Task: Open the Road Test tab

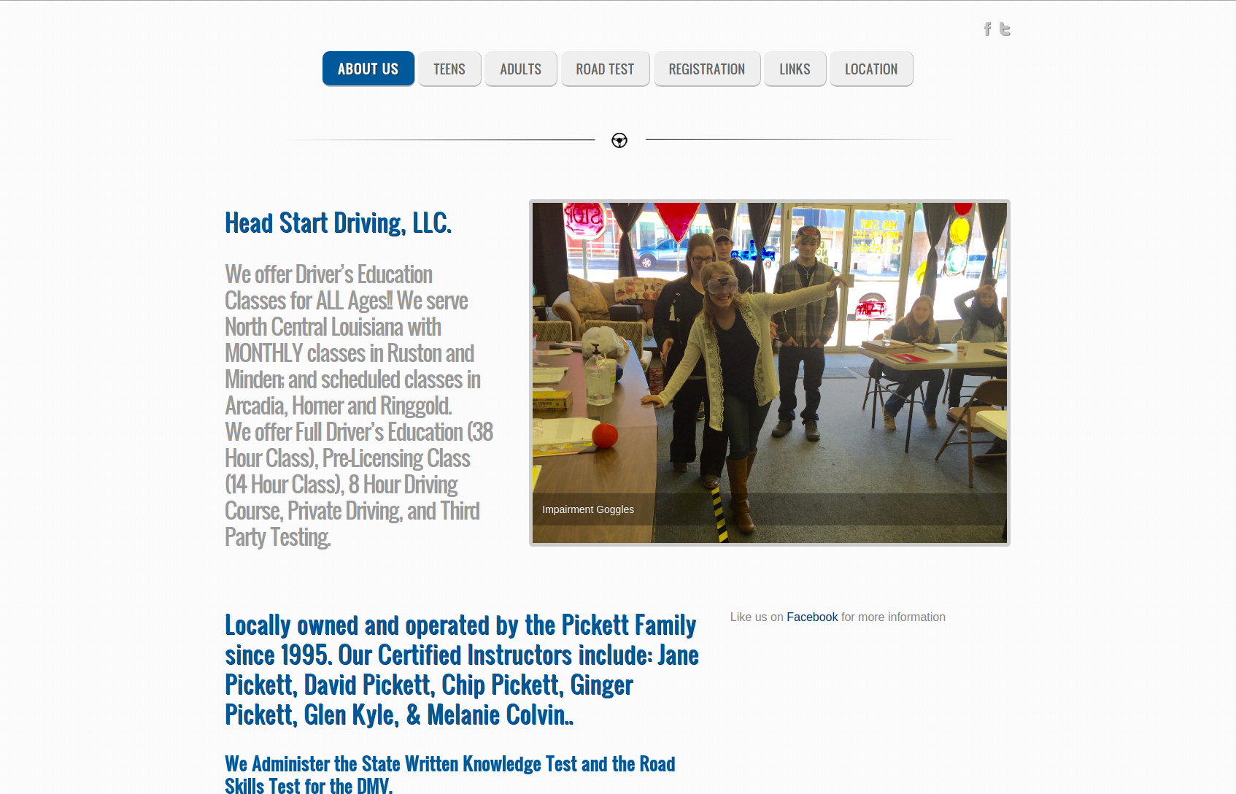Action: point(605,69)
